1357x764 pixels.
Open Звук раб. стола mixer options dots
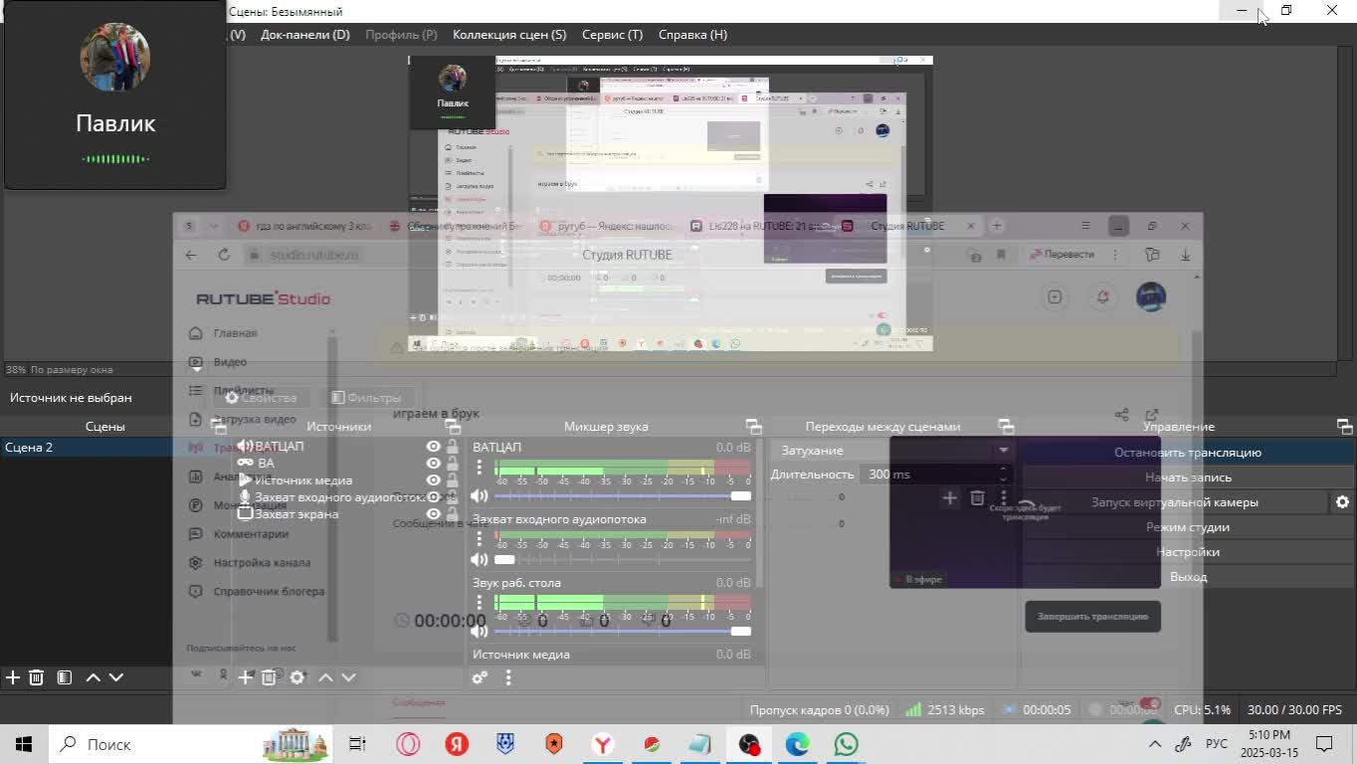tap(480, 602)
